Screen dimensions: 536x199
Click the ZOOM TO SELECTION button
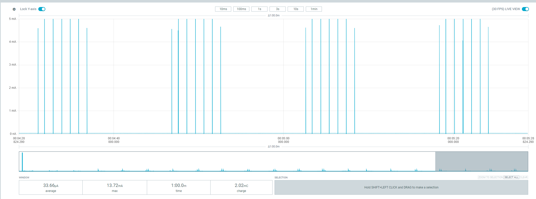click(490, 177)
